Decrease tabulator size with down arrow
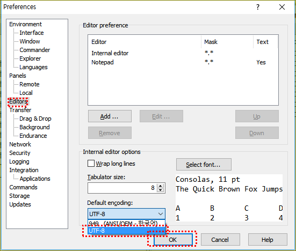 pos(161,190)
